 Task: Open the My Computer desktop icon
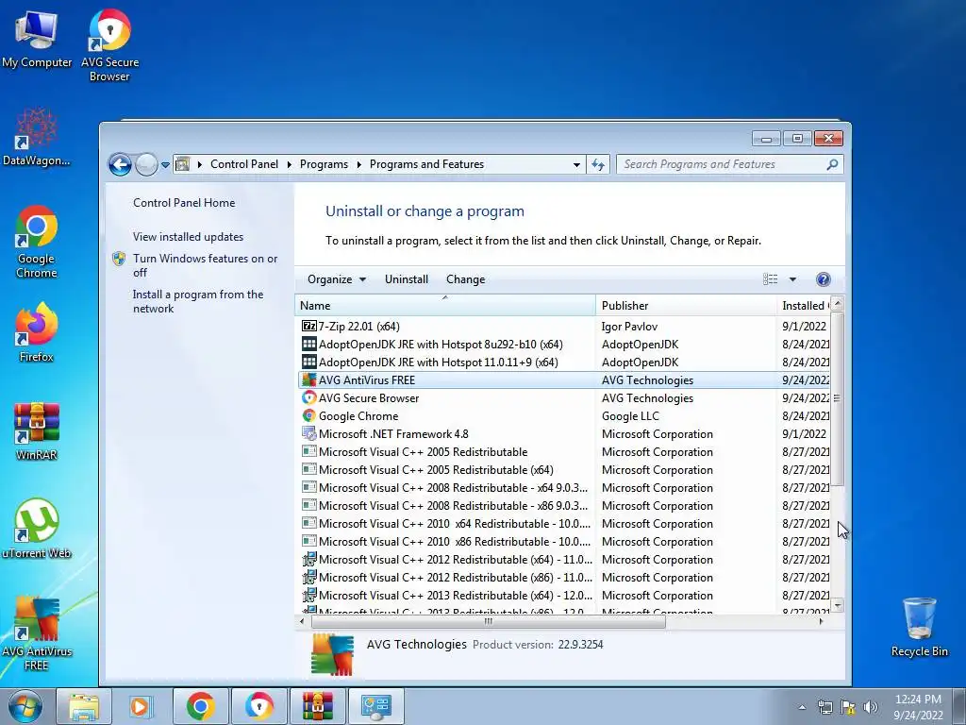(37, 38)
